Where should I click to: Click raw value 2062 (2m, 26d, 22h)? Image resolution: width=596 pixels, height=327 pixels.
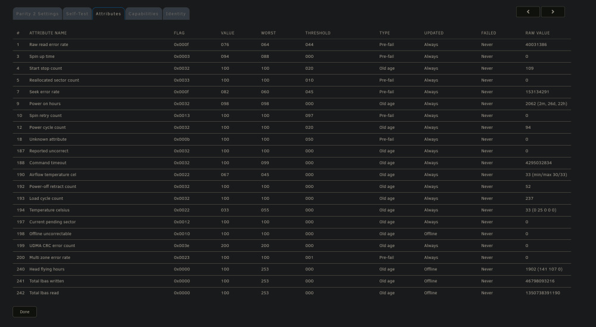coord(546,104)
